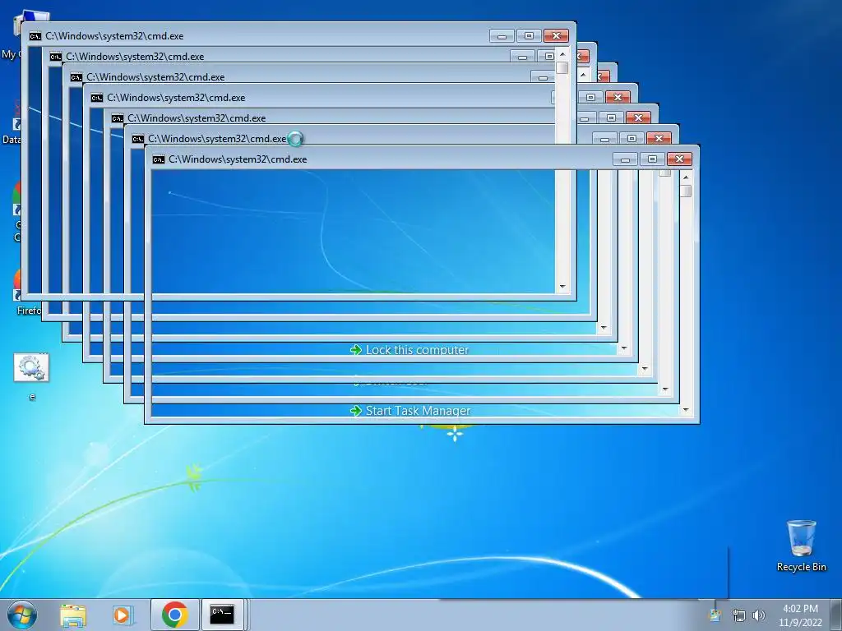Image resolution: width=842 pixels, height=631 pixels.
Task: Maximize the sixth cascaded cmd.exe window
Action: tap(631, 138)
